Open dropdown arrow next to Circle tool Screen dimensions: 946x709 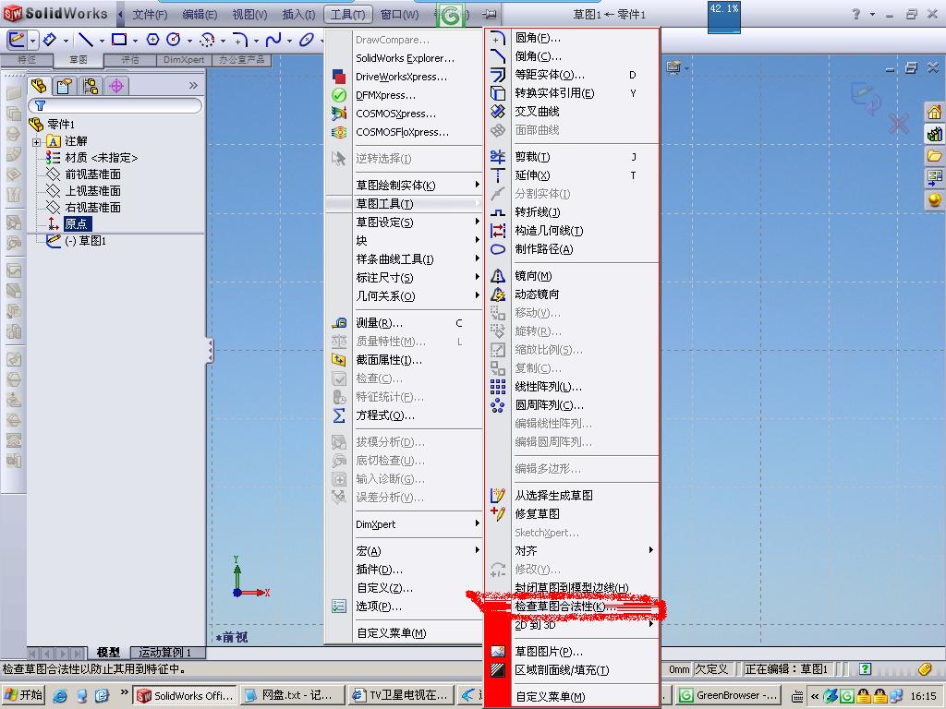tap(189, 41)
